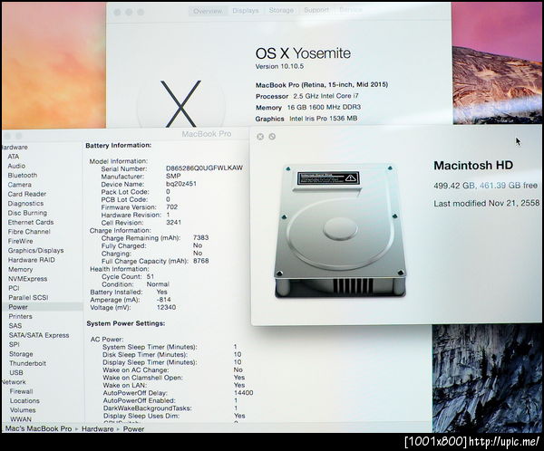Select FireWire in the sidebar
Viewport: 544px width, 451px height.
pyautogui.click(x=20, y=241)
